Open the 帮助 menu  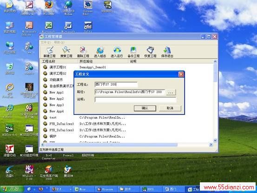coord(59,42)
